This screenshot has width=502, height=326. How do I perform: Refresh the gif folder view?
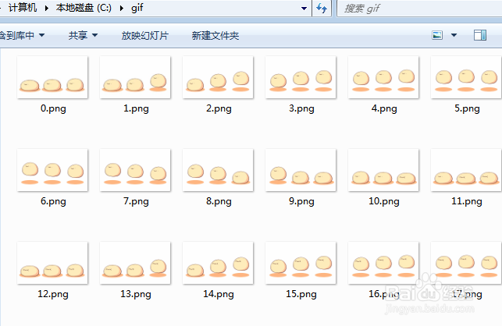pos(322,8)
